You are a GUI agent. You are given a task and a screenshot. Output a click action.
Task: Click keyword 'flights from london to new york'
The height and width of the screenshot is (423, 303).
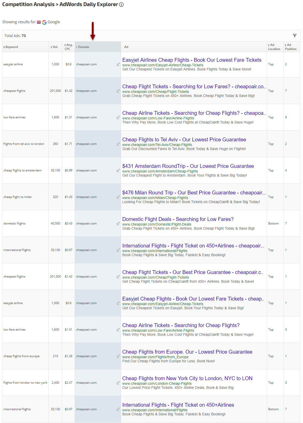point(25,383)
